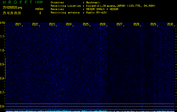Viewport: 177px width, 112px height.
Task: Click the 0.7 kHz axis label
Action: (x=2, y=92)
